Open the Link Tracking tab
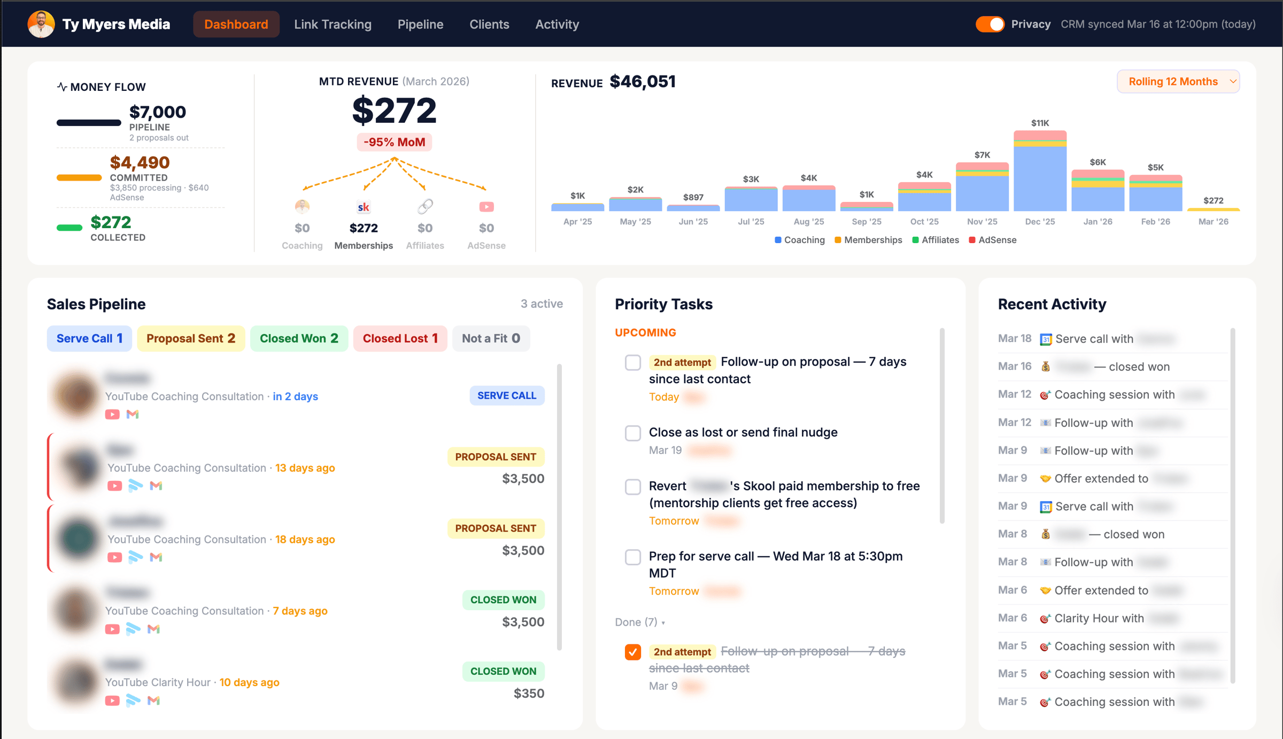The width and height of the screenshot is (1283, 739). click(333, 24)
